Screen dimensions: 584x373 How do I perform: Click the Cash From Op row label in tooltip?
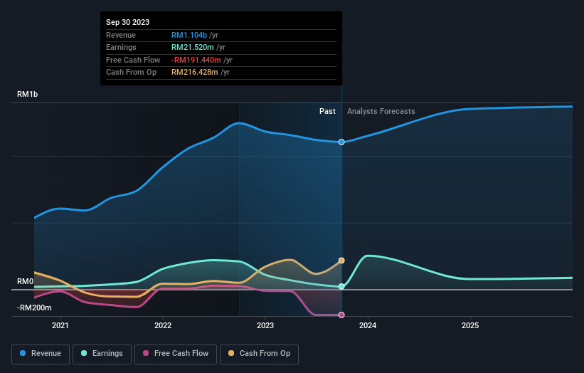(131, 73)
